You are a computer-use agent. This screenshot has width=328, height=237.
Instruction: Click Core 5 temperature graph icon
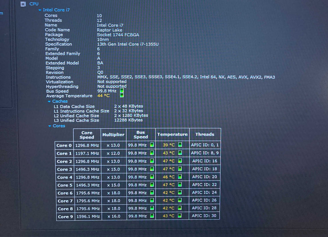pyautogui.click(x=180, y=185)
